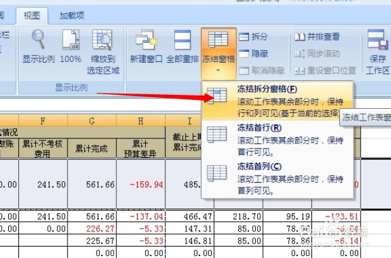Switch to the 加载项 ribbon tab
Image resolution: width=391 pixels, height=258 pixels.
click(72, 15)
